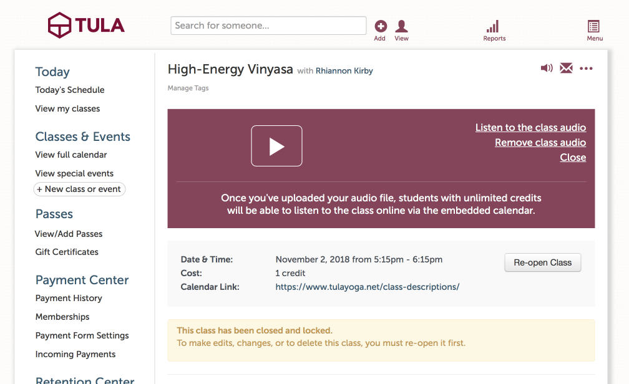Click the Classes & Events heading
The height and width of the screenshot is (384, 629).
(82, 137)
